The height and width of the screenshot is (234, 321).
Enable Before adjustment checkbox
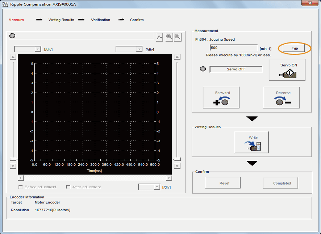pos(21,187)
